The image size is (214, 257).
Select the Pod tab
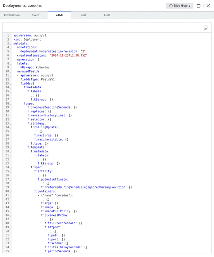point(83,15)
